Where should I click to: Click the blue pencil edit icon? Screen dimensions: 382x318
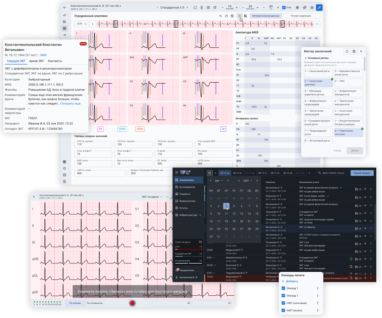click(x=319, y=7)
